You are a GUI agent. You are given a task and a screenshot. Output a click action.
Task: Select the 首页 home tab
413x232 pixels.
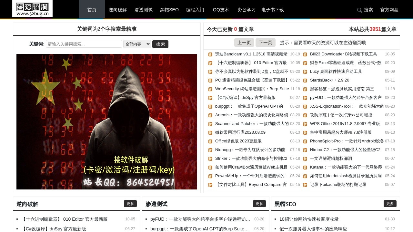tap(92, 10)
